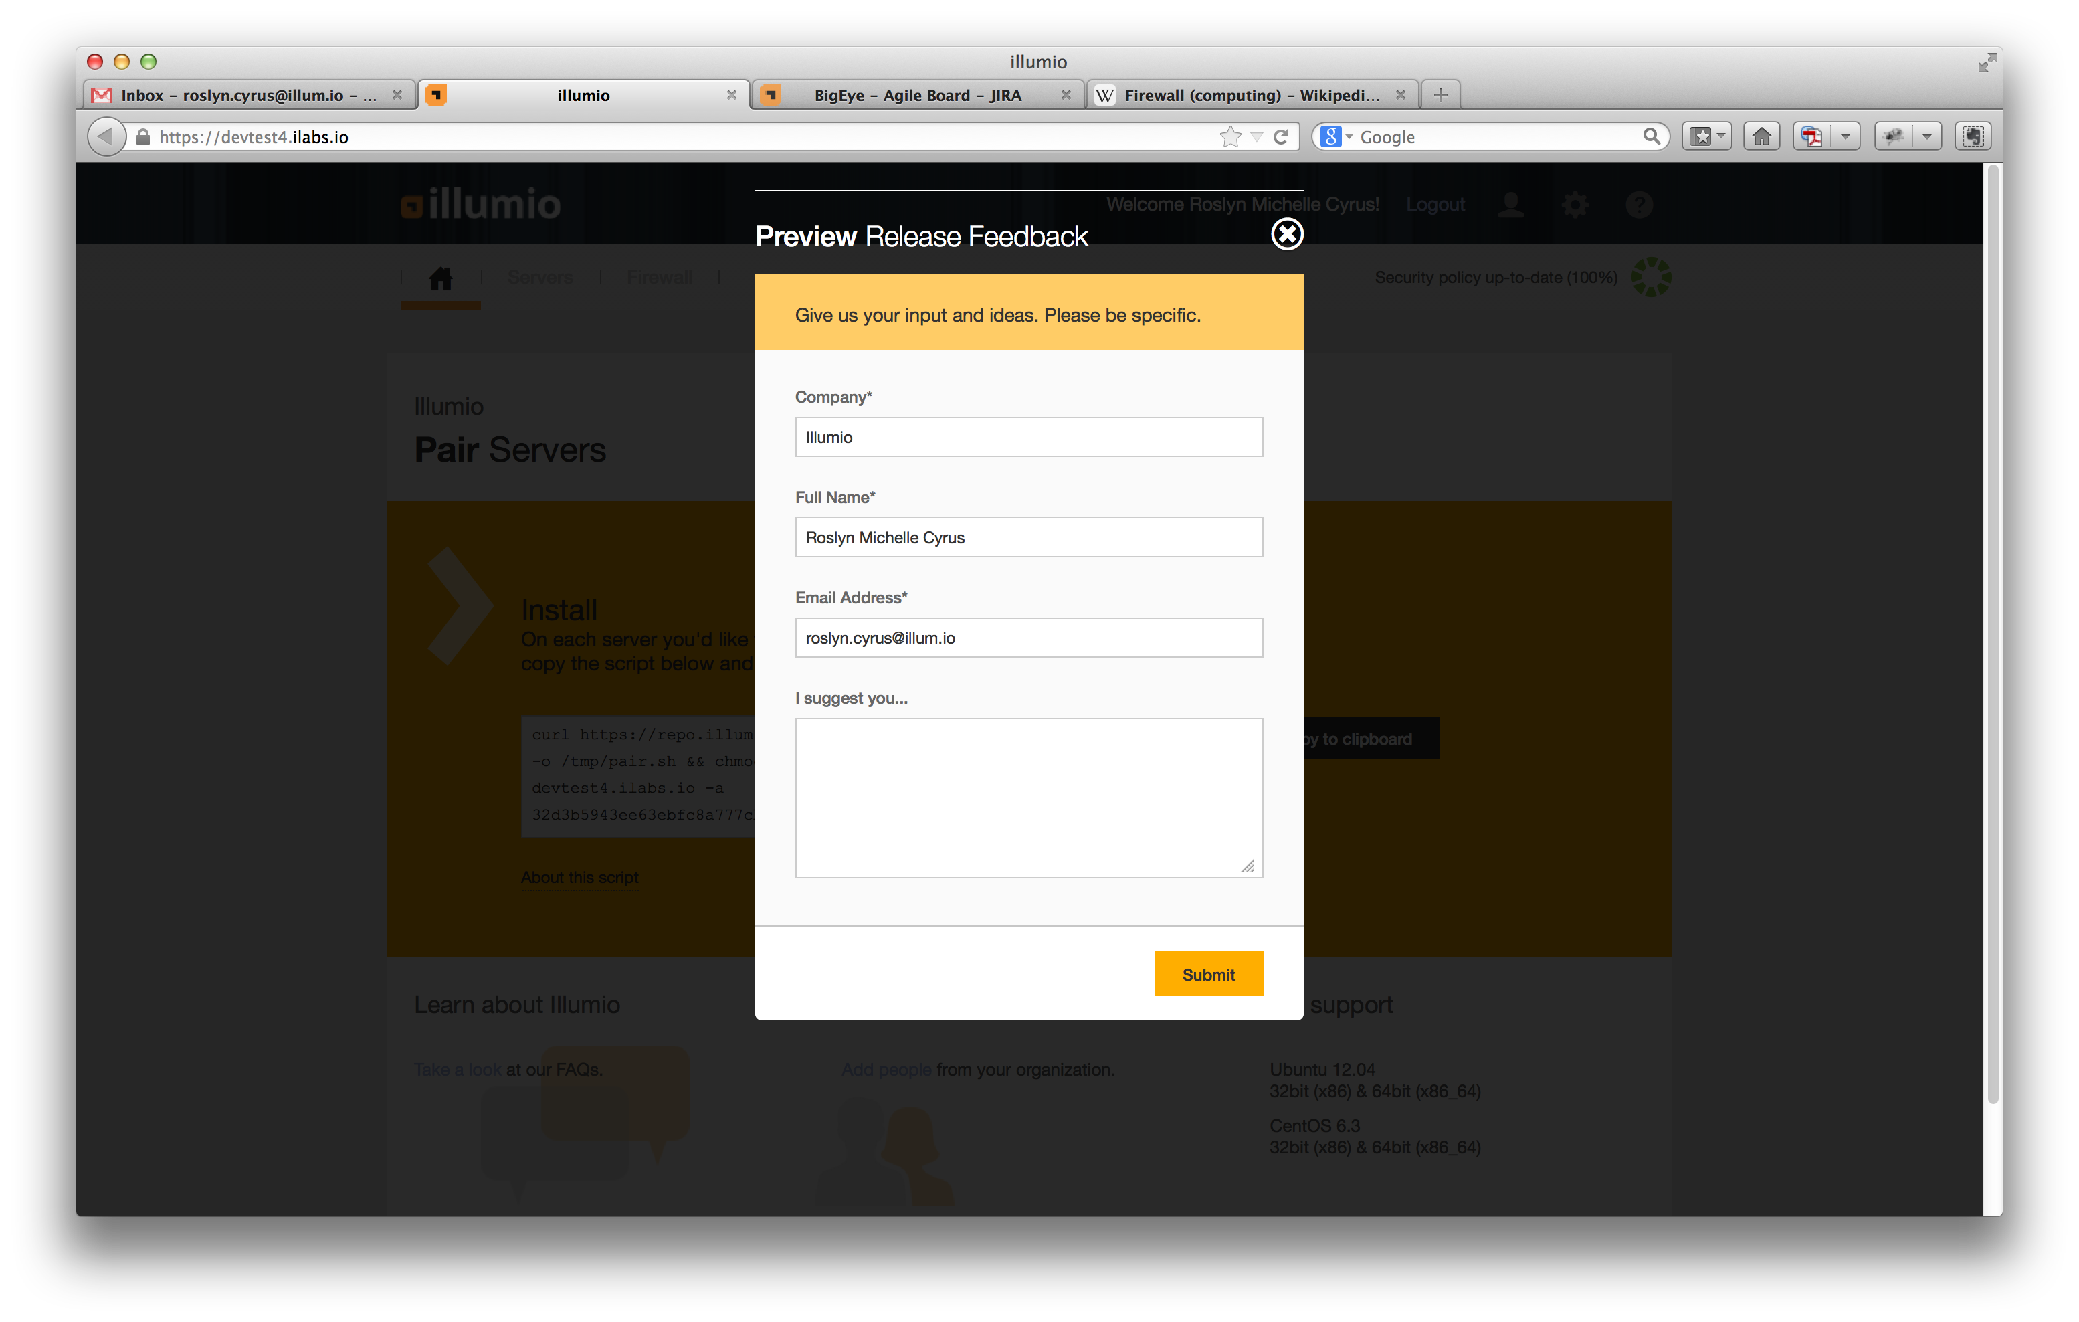
Task: Switch to BigEye Agile Board JIRA tab
Action: 918,95
